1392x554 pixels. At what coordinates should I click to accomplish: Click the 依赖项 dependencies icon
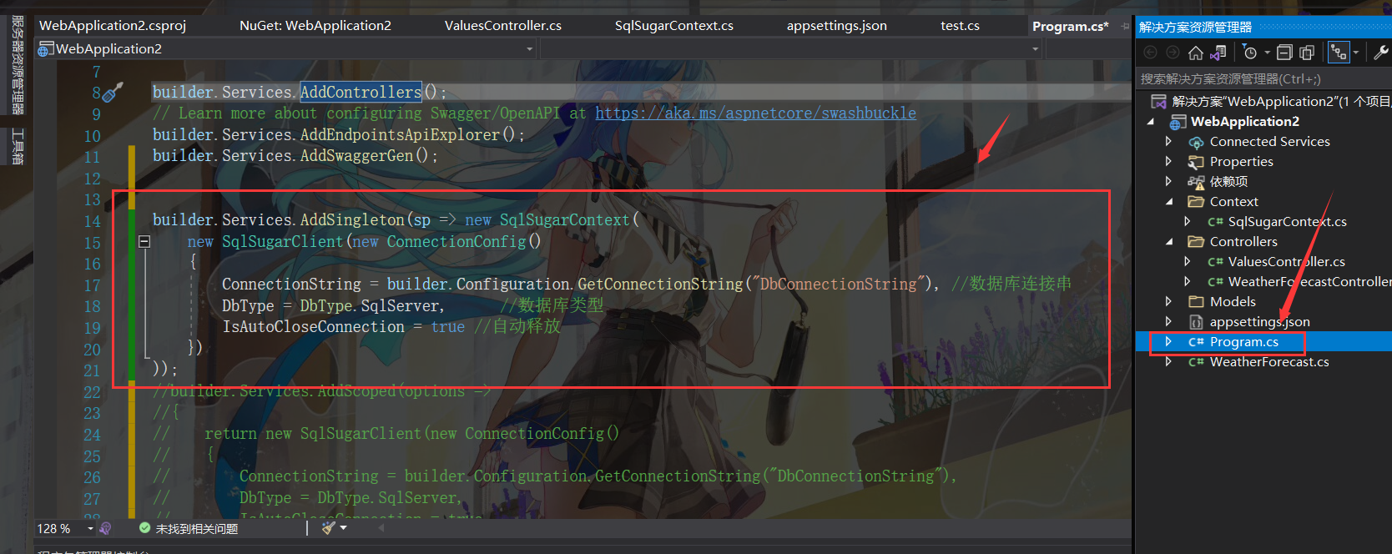(1196, 182)
